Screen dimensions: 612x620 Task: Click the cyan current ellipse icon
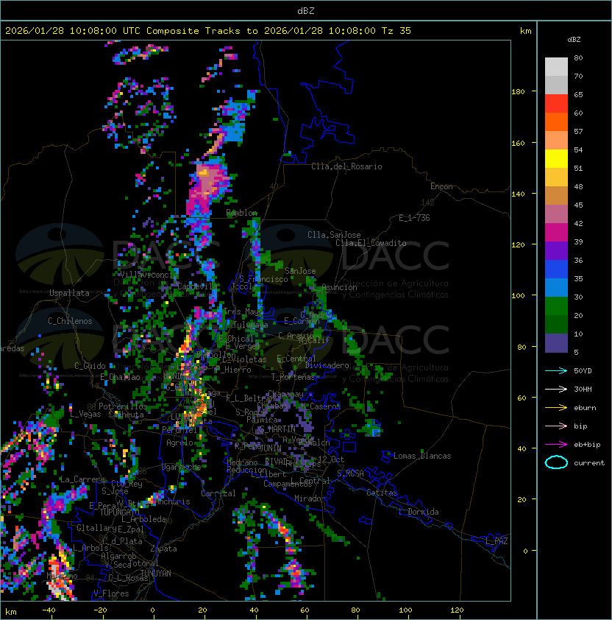(x=556, y=462)
